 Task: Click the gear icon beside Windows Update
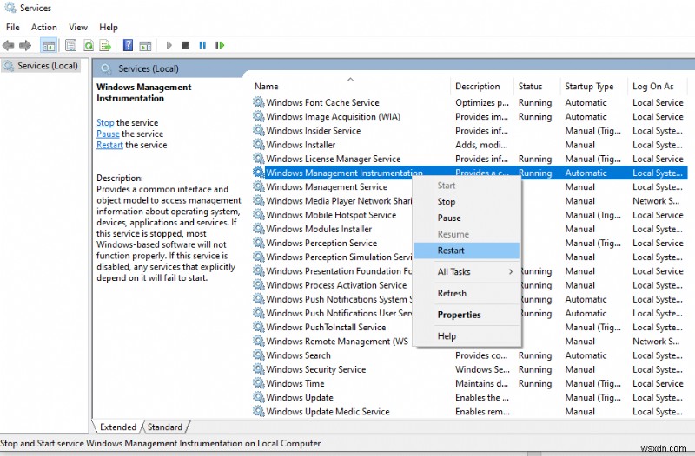[259, 397]
